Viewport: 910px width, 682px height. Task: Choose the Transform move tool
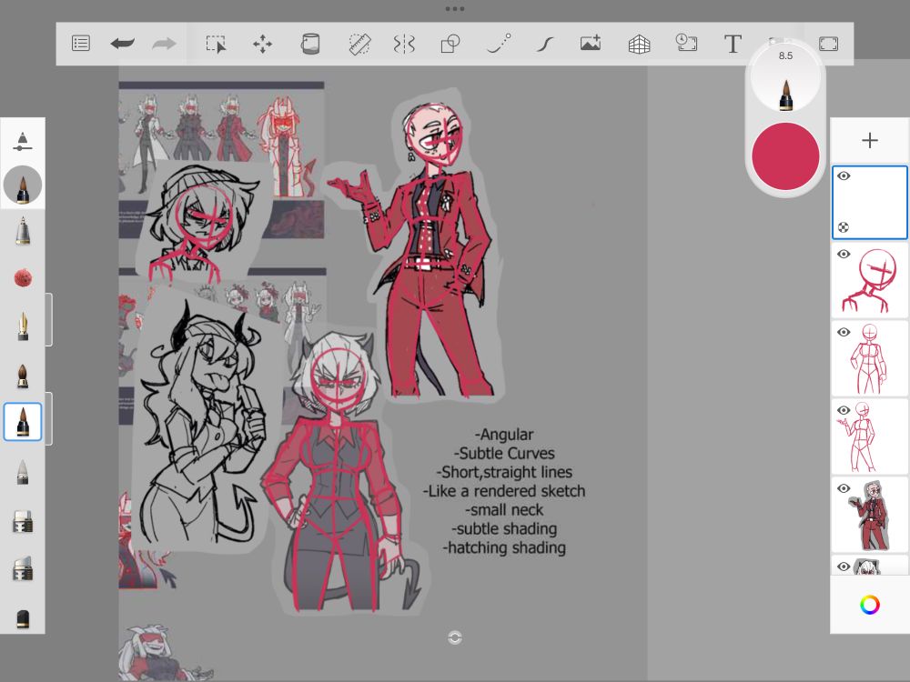tap(262, 44)
